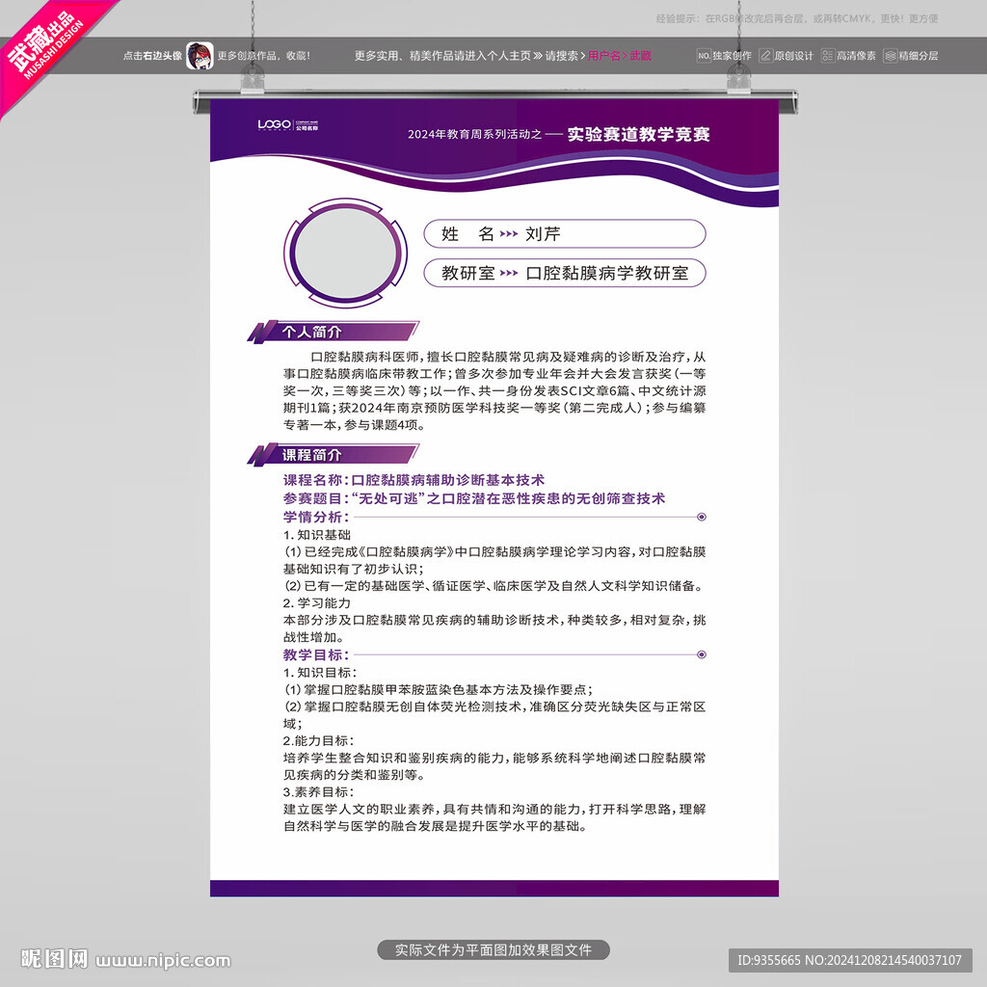Click the 独家创作 label
Viewport: 987px width, 987px height.
pyautogui.click(x=733, y=55)
